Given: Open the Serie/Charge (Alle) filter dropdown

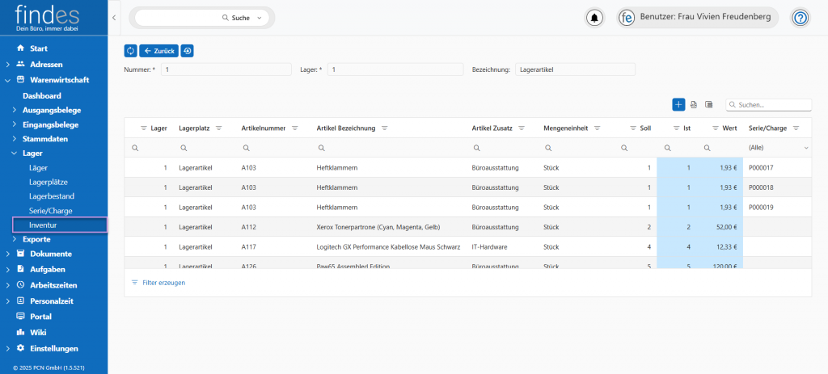Looking at the screenshot, I should tap(805, 149).
